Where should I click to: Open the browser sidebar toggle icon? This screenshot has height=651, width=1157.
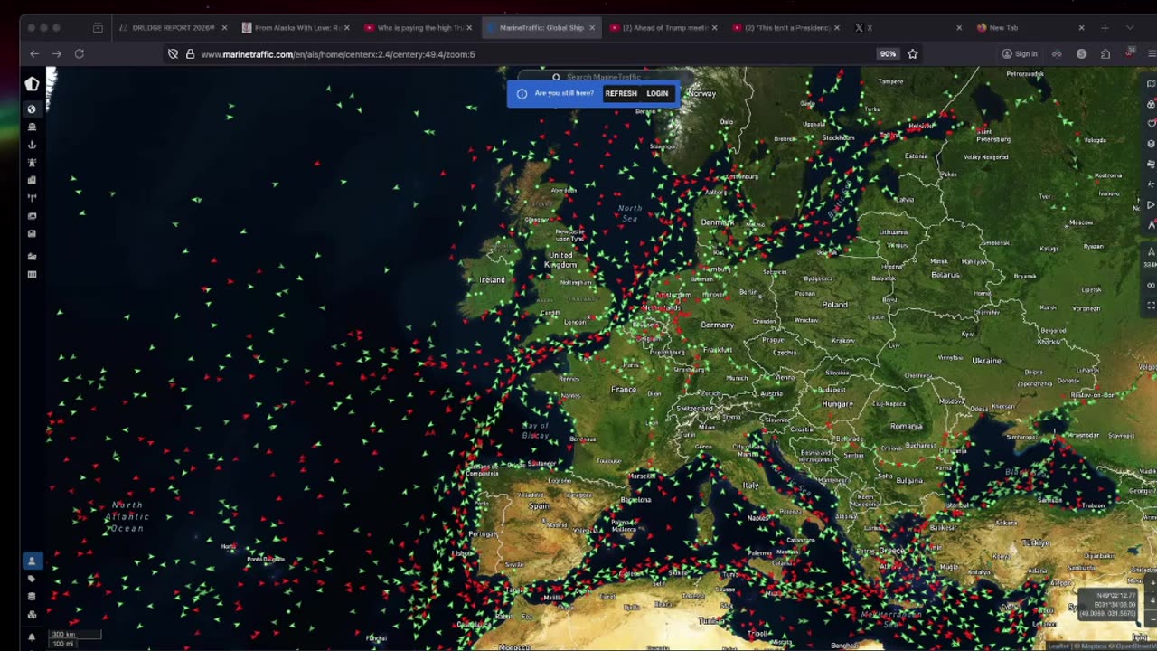tap(98, 28)
